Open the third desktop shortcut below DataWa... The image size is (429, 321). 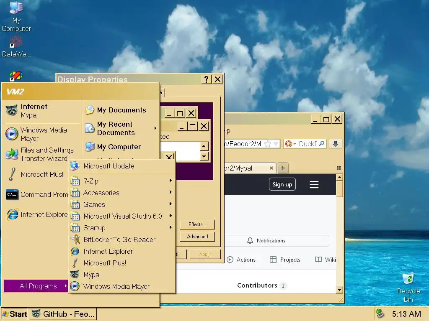[x=16, y=76]
